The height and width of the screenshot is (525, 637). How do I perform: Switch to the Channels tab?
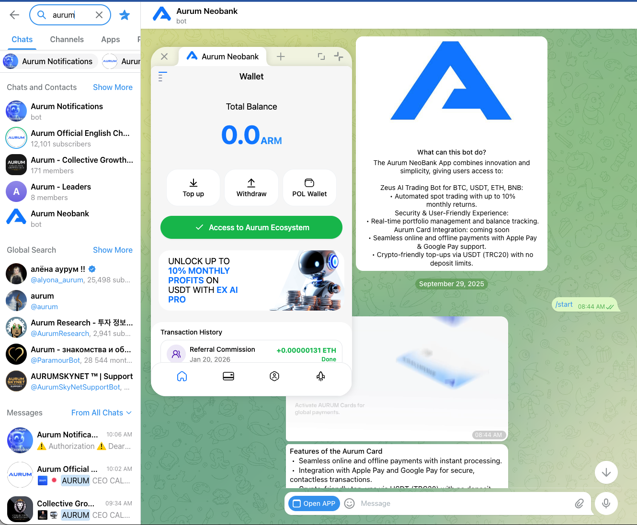point(67,39)
